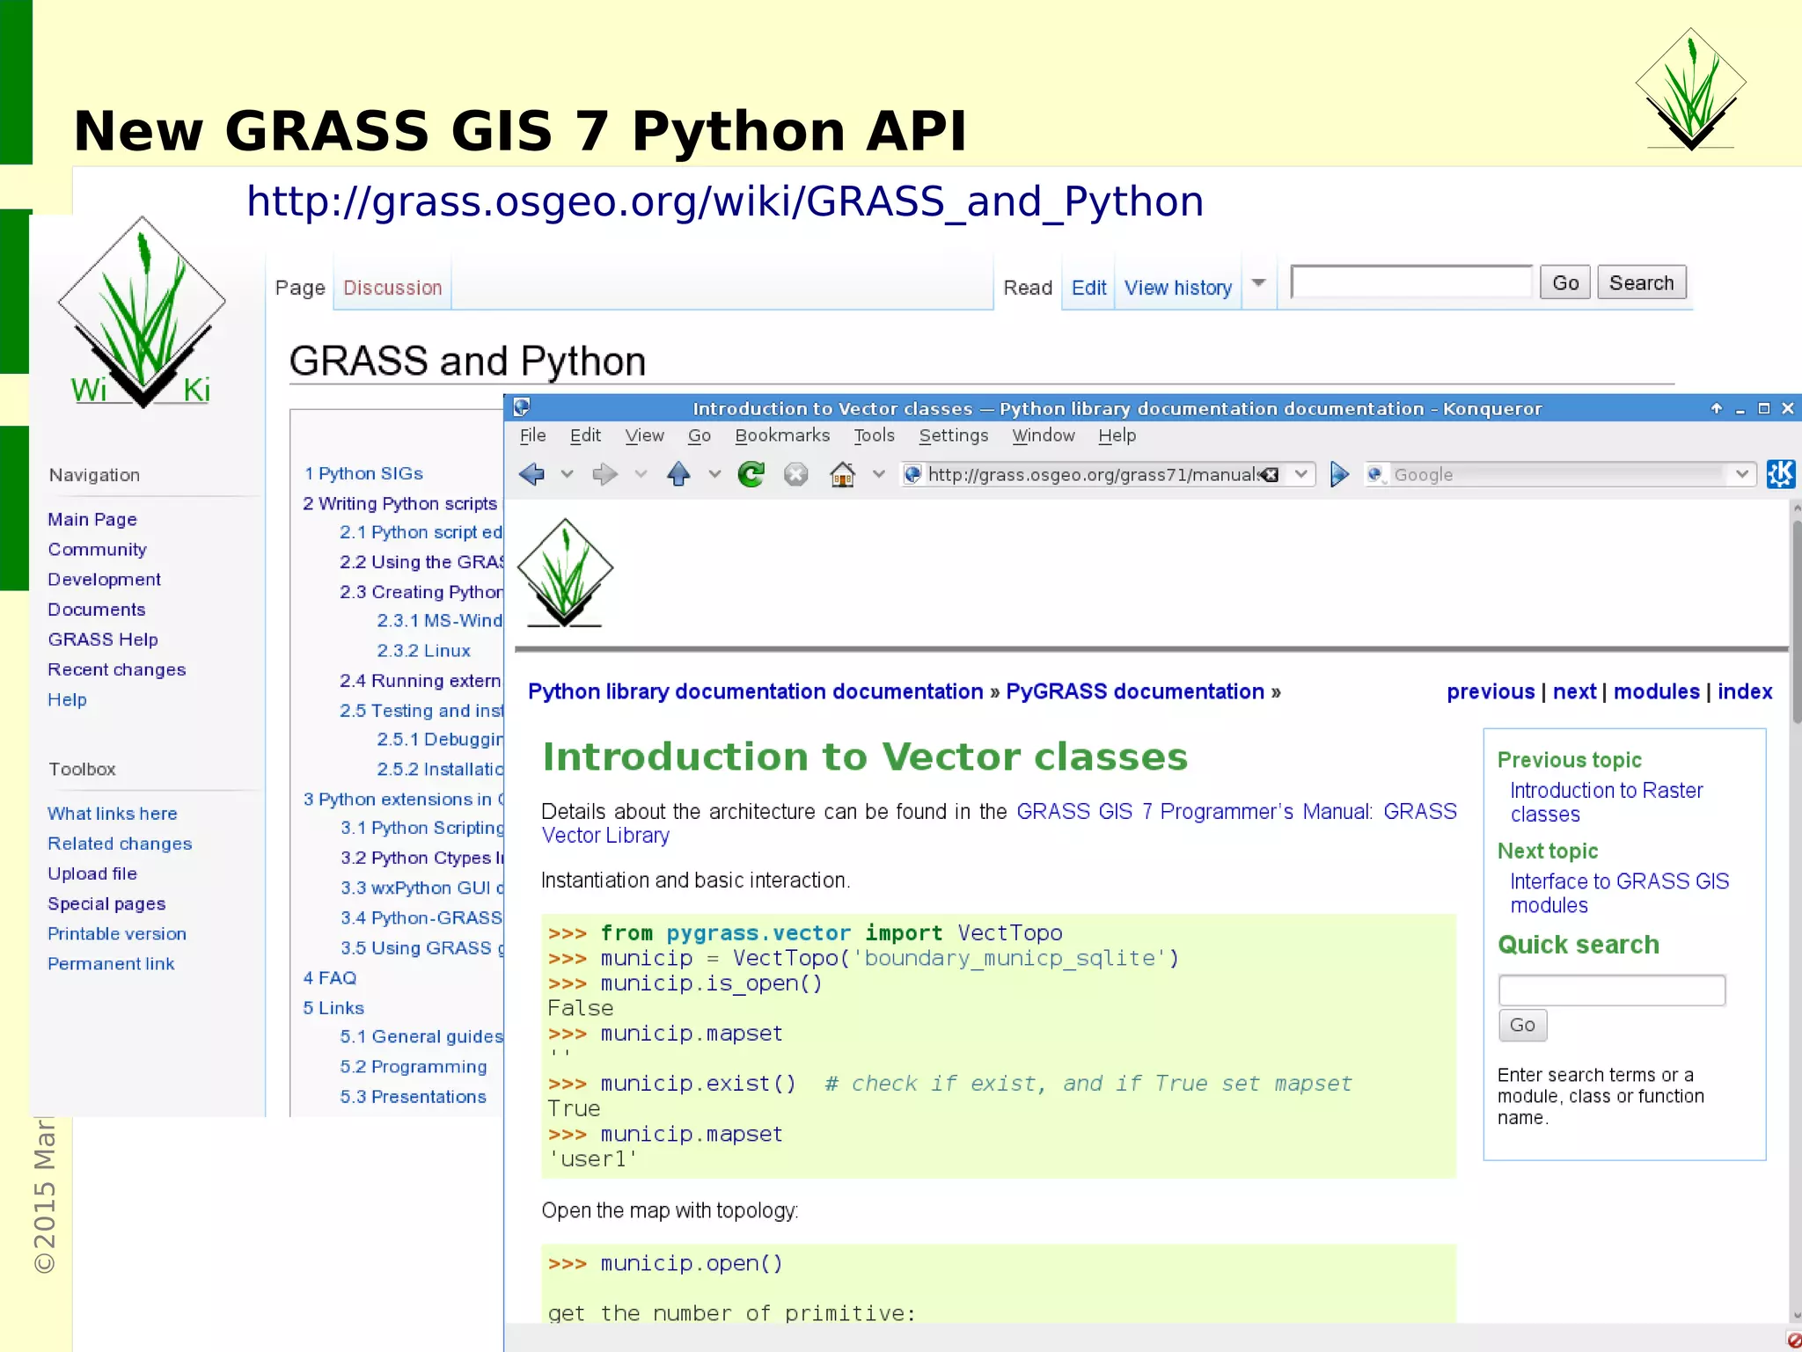
Task: Switch to the wiki Discussion tab
Action: click(x=392, y=288)
